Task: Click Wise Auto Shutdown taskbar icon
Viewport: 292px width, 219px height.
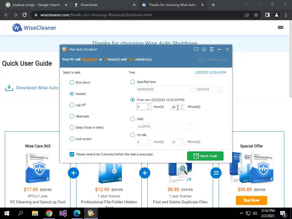Action: pos(91,213)
